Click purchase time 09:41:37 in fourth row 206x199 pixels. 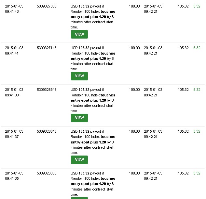pyautogui.click(x=12, y=137)
